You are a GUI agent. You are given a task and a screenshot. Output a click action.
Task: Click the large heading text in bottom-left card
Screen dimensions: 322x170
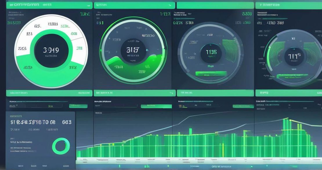point(41,122)
